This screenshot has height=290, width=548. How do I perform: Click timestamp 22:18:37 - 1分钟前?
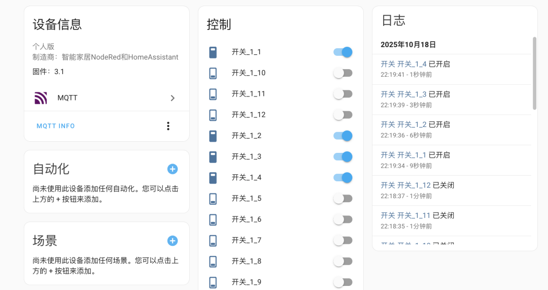click(x=406, y=196)
